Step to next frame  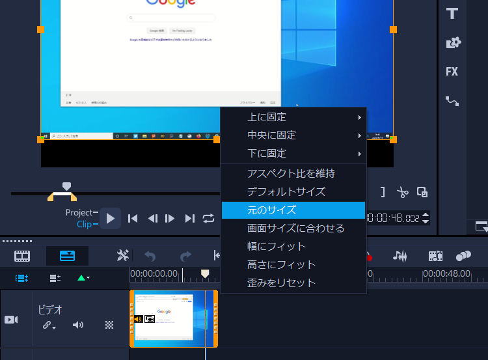(170, 218)
